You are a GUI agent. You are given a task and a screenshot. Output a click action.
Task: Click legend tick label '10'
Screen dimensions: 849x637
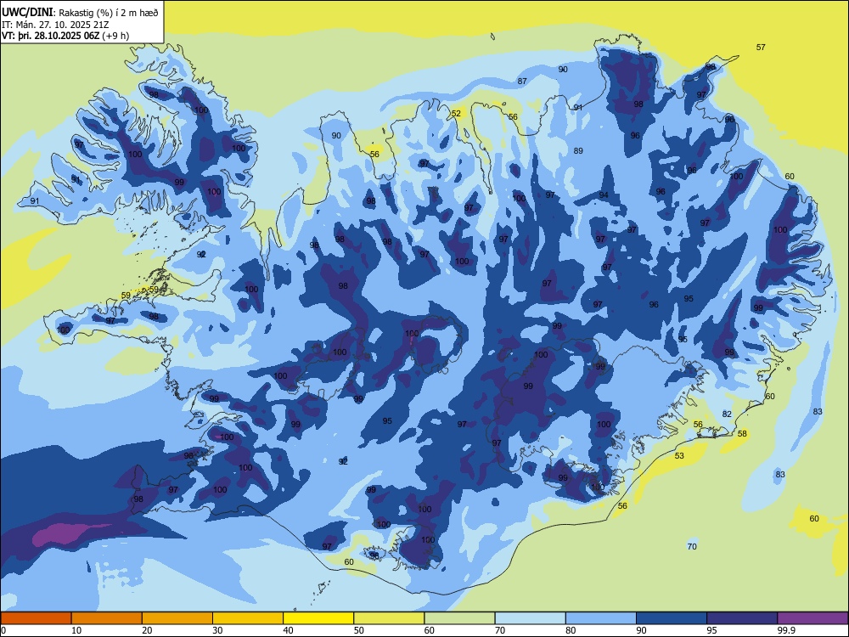click(x=76, y=630)
